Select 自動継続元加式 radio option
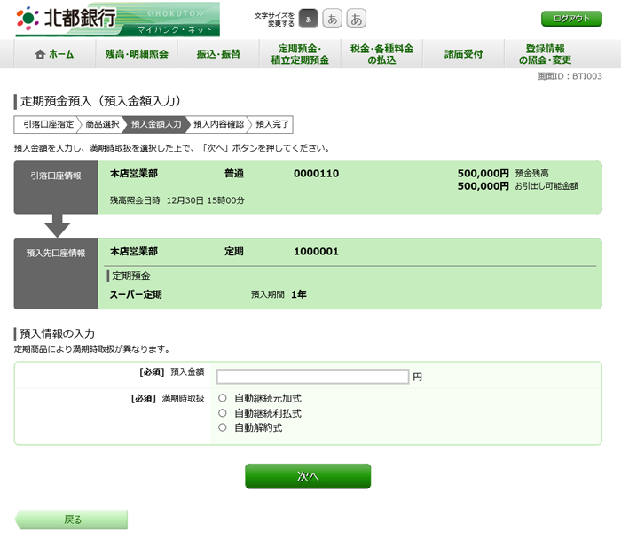The image size is (621, 547). click(x=223, y=398)
